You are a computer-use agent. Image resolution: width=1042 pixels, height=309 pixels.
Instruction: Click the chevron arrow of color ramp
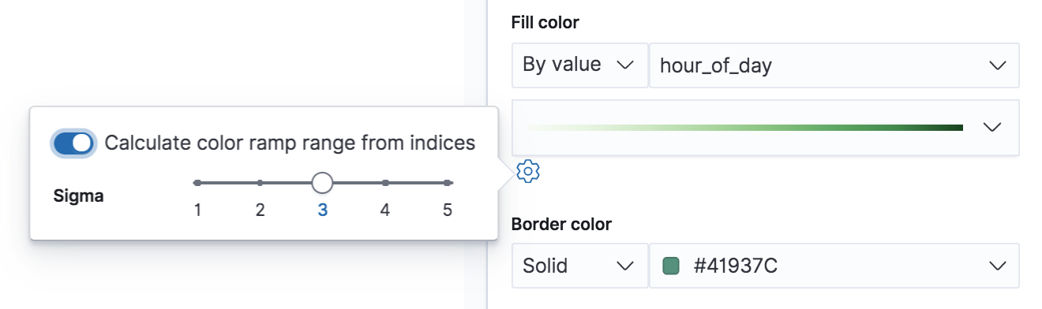click(x=992, y=127)
